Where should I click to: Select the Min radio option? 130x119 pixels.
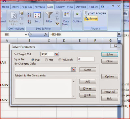(46, 60)
